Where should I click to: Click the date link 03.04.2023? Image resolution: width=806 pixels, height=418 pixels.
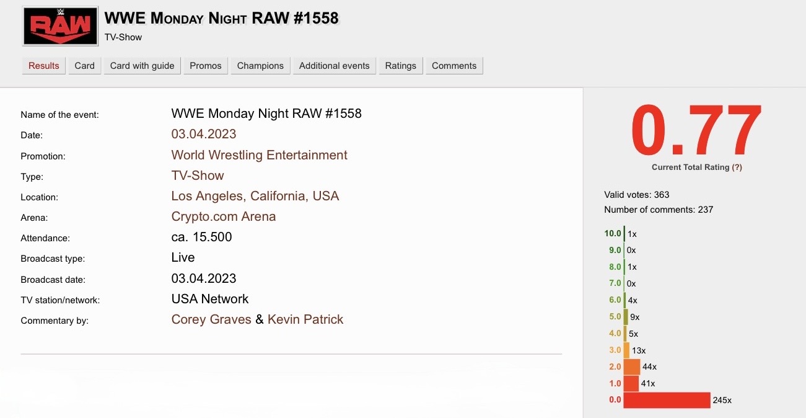pos(204,134)
